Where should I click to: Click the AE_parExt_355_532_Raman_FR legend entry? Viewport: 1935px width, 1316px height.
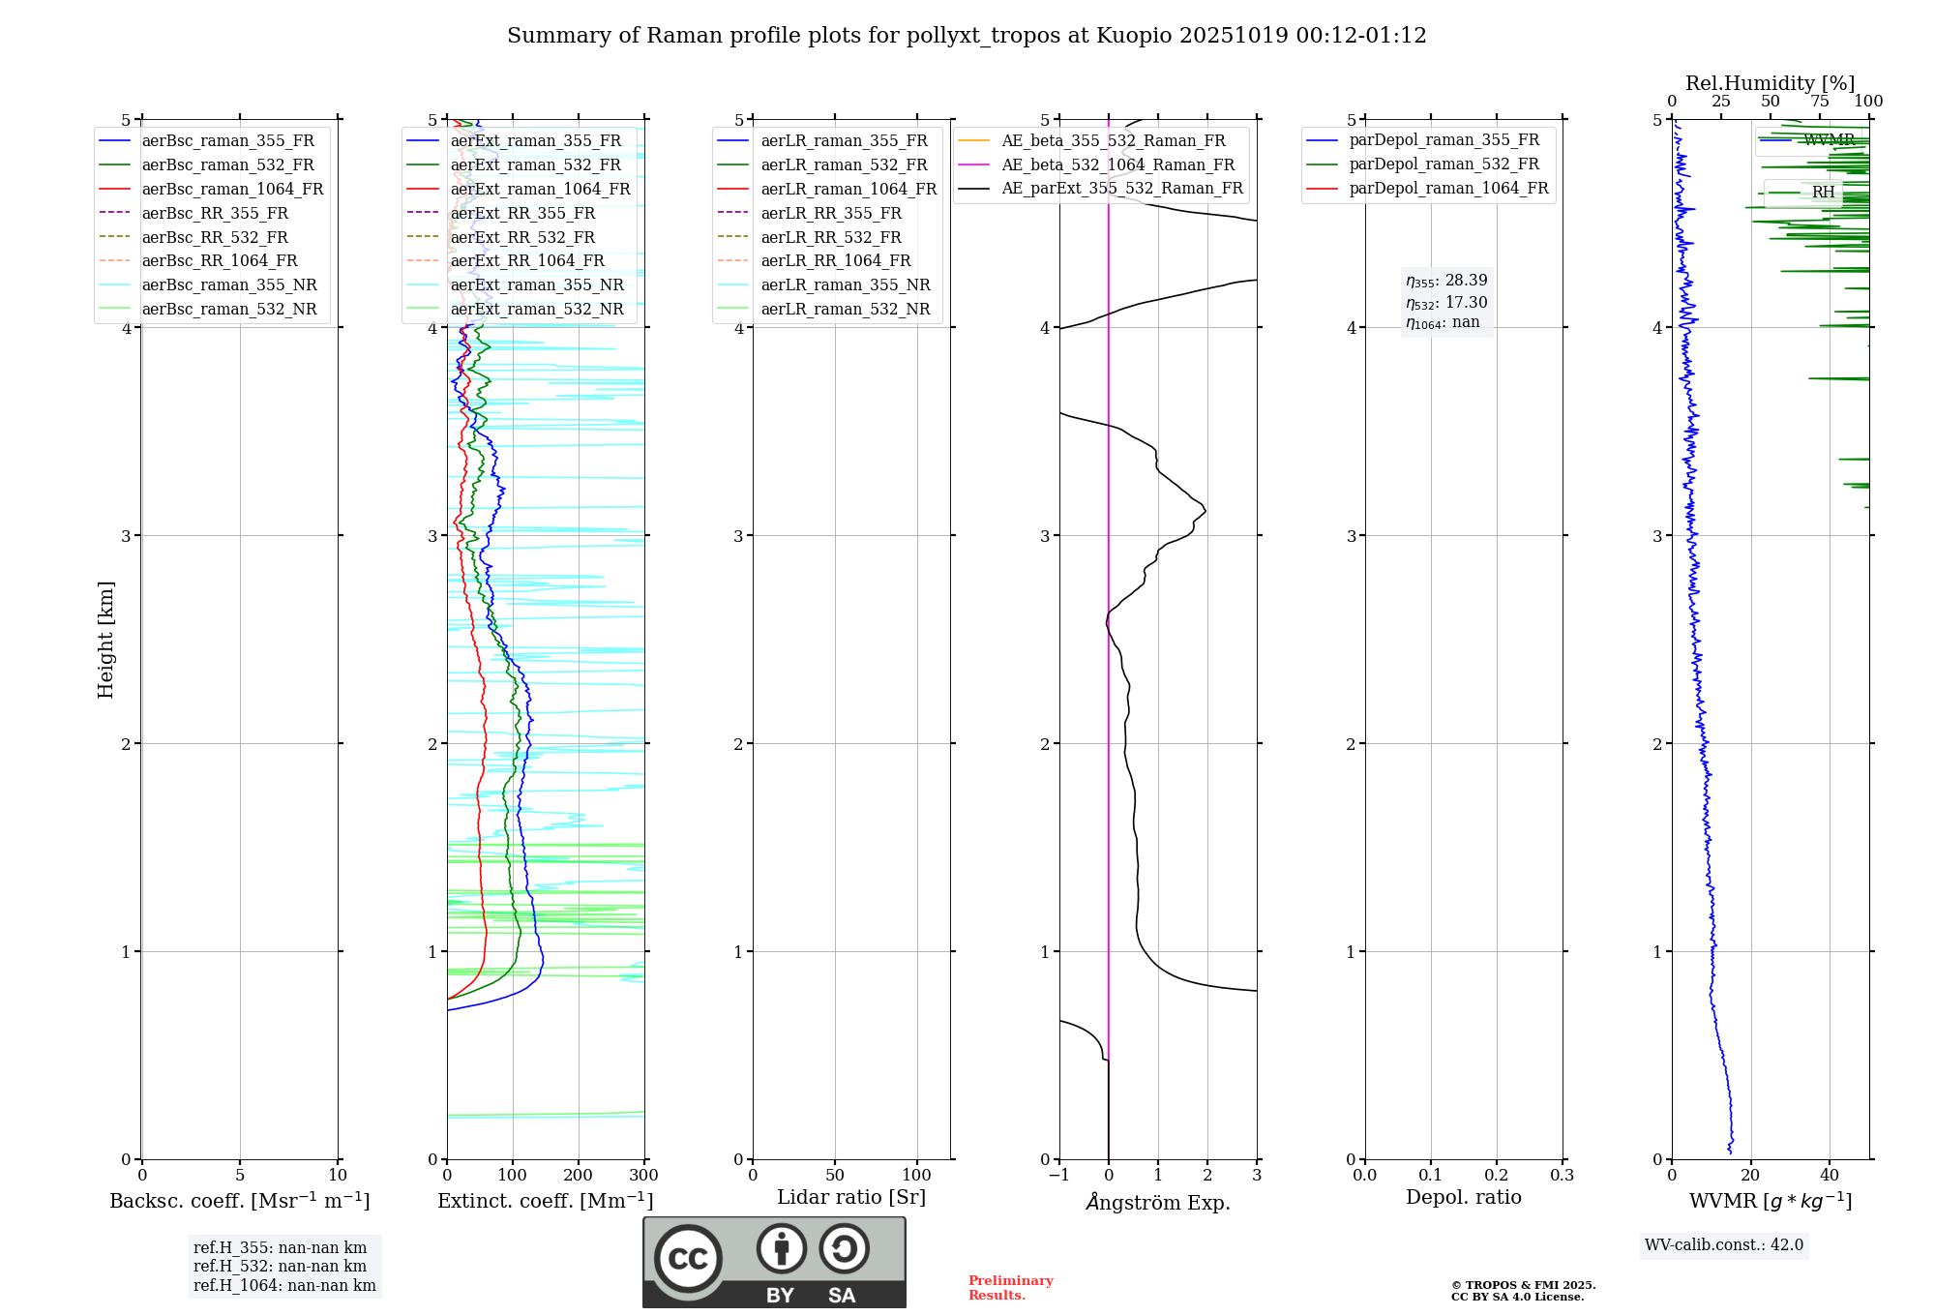pyautogui.click(x=1121, y=188)
